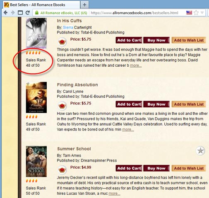Open the address bar dropdown arrow
This screenshot has height=198, width=209.
(202, 13)
